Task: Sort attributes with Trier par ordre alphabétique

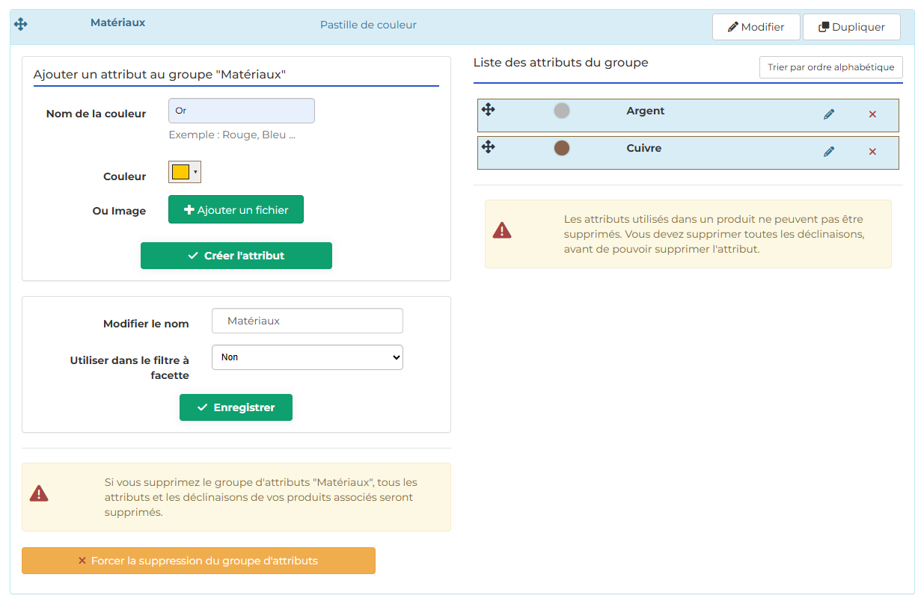Action: tap(831, 67)
